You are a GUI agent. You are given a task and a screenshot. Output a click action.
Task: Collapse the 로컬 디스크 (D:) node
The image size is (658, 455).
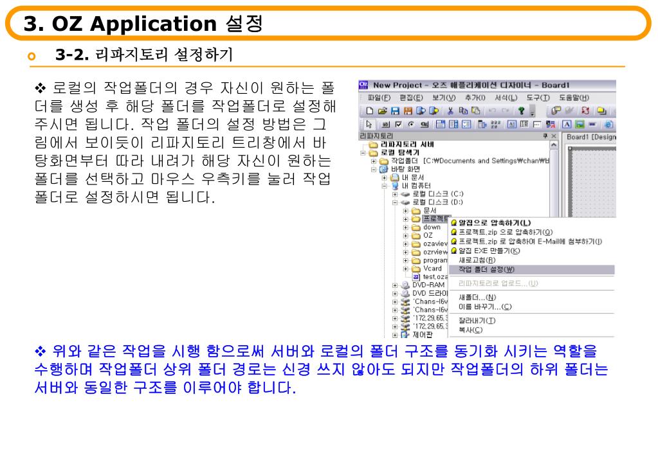(395, 202)
